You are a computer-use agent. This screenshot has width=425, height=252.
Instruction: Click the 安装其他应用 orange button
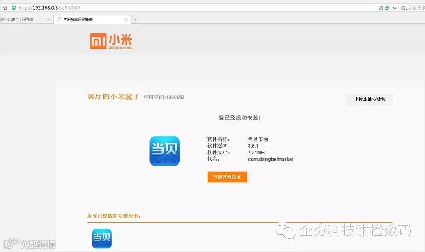click(x=227, y=177)
